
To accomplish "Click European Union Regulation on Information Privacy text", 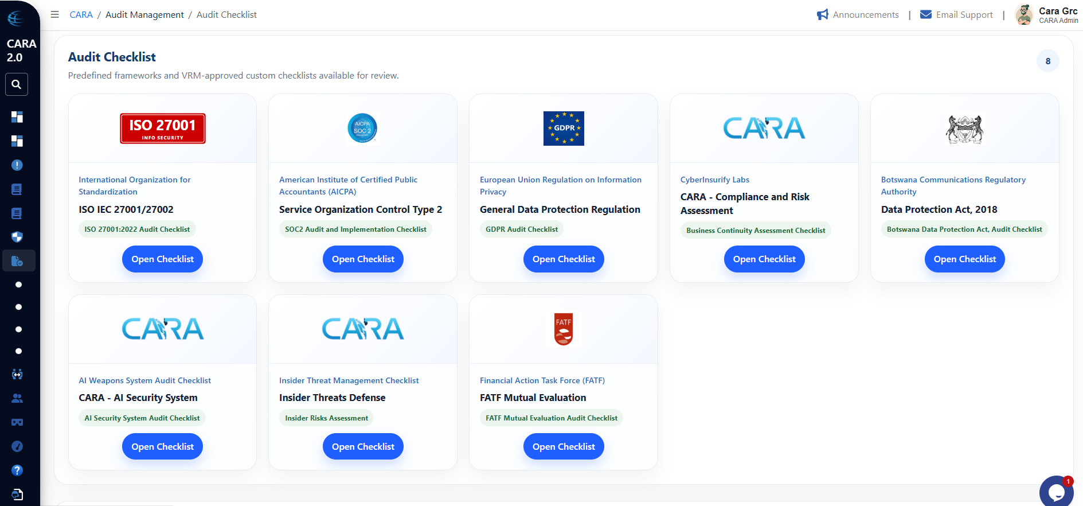I will (561, 185).
